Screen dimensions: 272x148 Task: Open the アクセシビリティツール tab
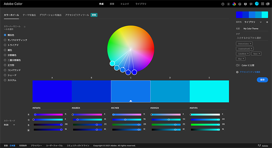pyautogui.click(x=77, y=15)
